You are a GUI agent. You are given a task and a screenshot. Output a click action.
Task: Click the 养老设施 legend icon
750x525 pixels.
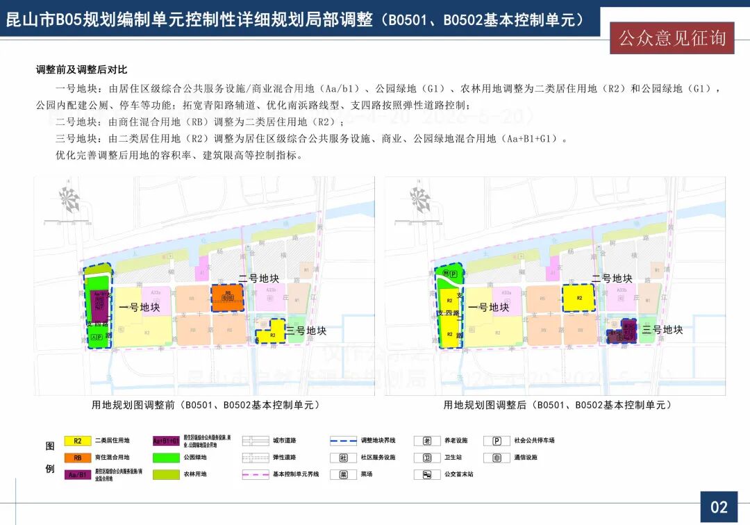[426, 440]
